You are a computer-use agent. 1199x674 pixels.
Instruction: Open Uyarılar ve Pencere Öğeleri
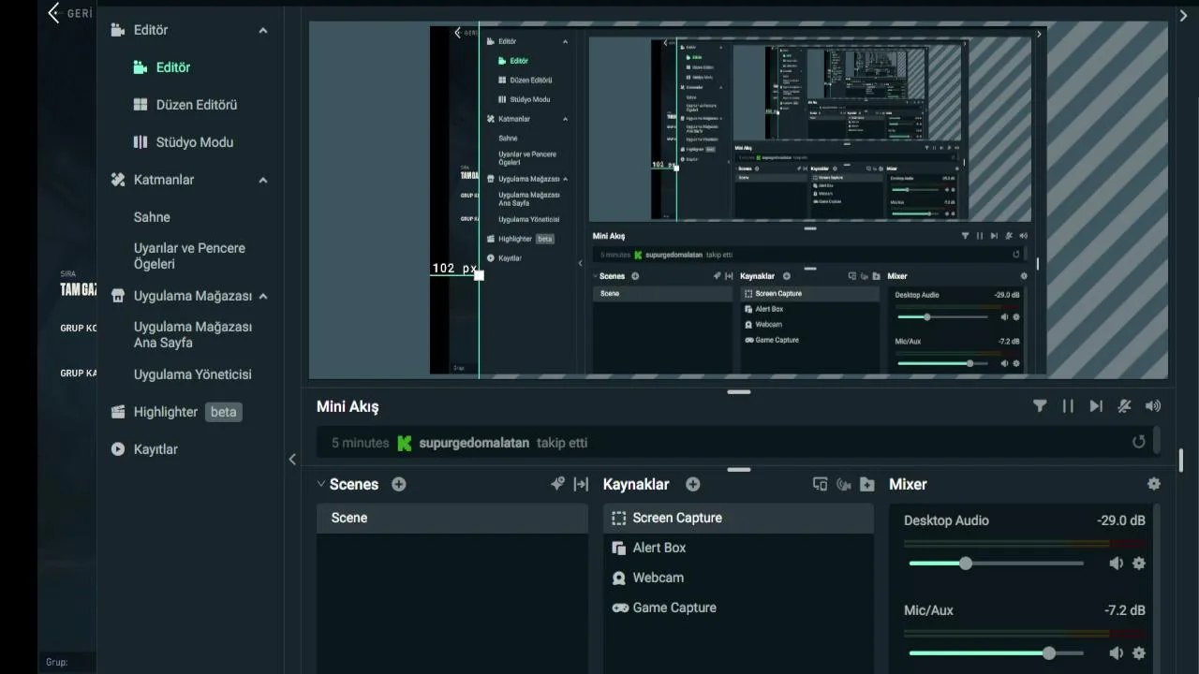(189, 256)
